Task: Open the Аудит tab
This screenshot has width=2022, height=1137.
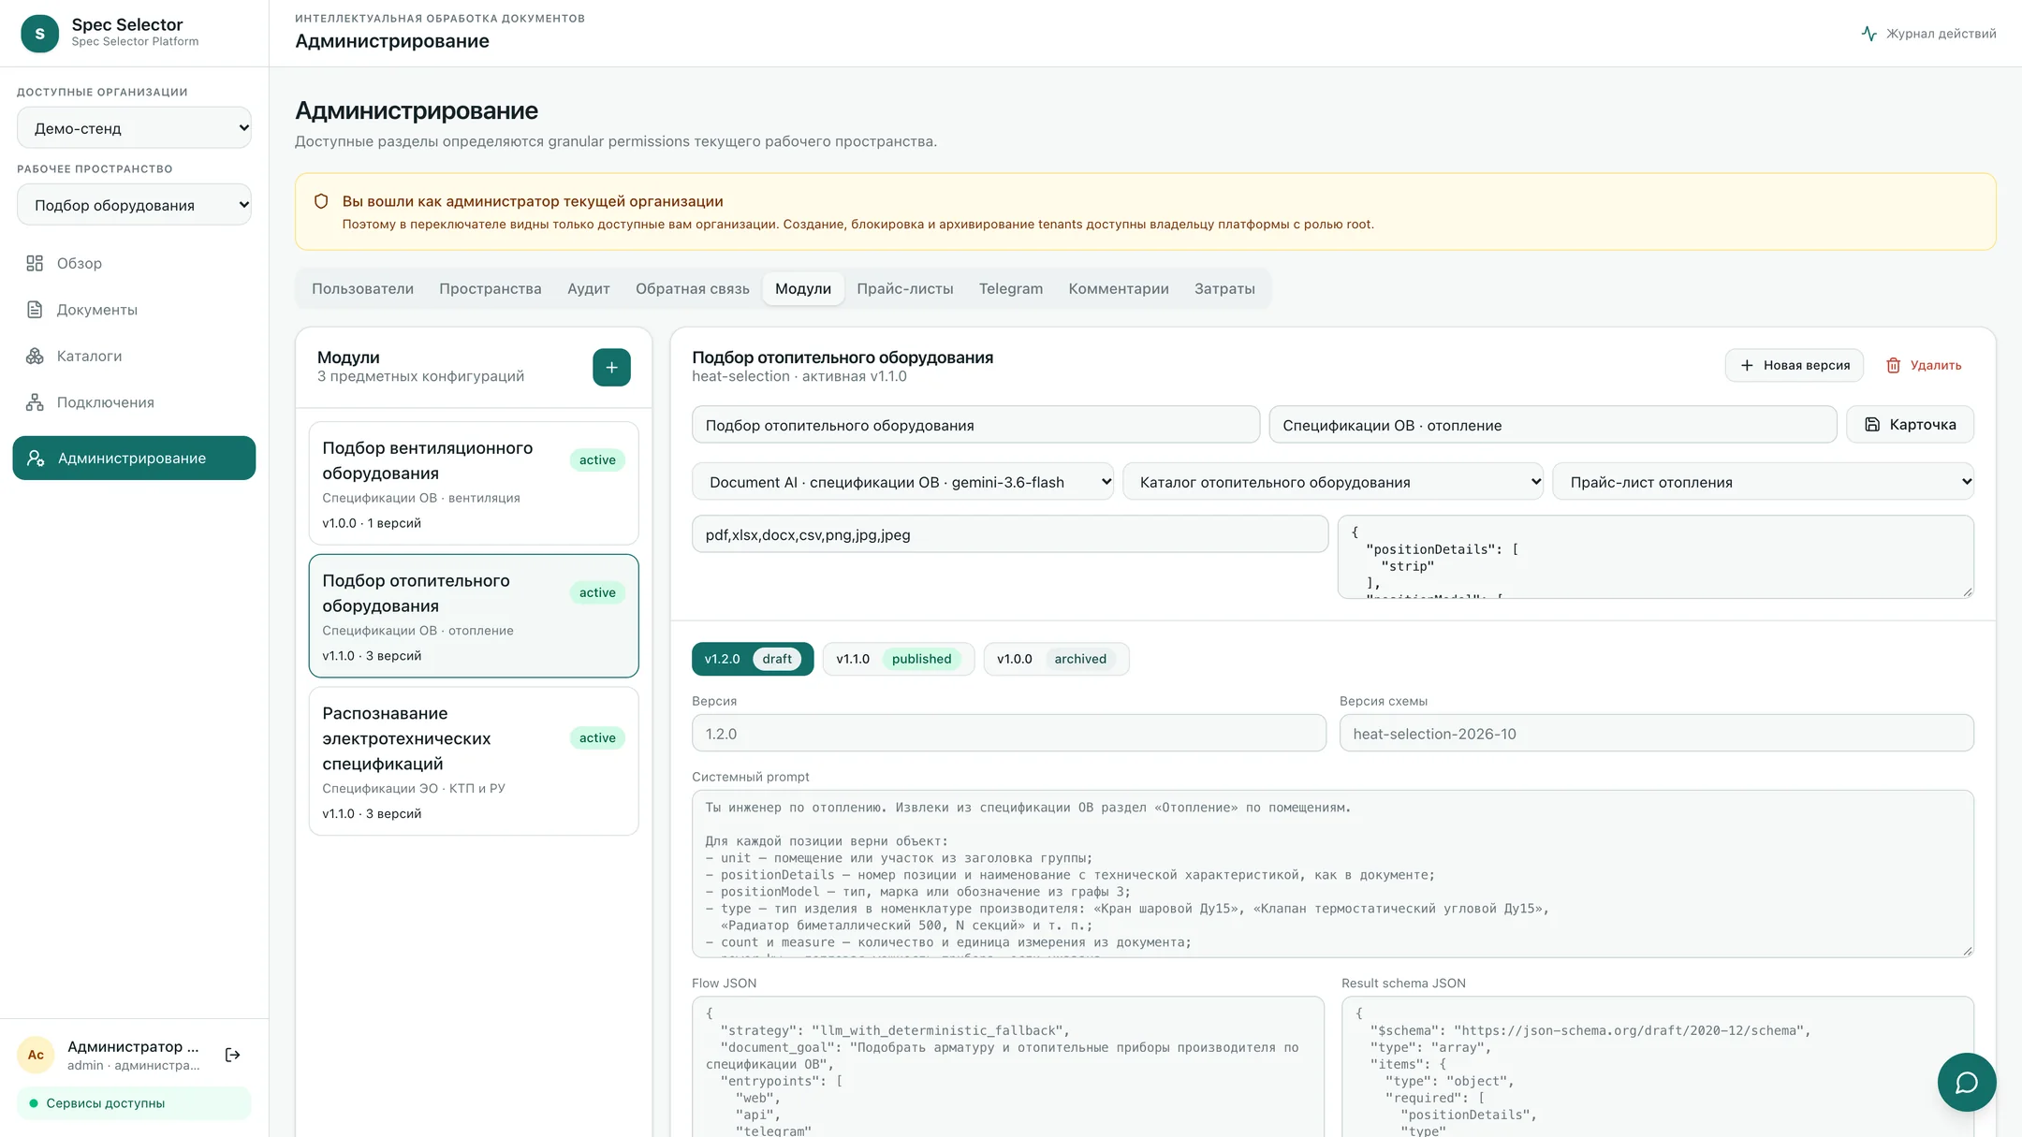Action: tap(588, 288)
